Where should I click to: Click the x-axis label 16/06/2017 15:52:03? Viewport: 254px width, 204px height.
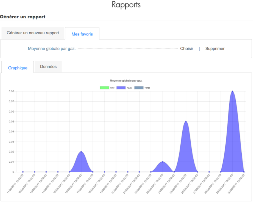point(73,184)
